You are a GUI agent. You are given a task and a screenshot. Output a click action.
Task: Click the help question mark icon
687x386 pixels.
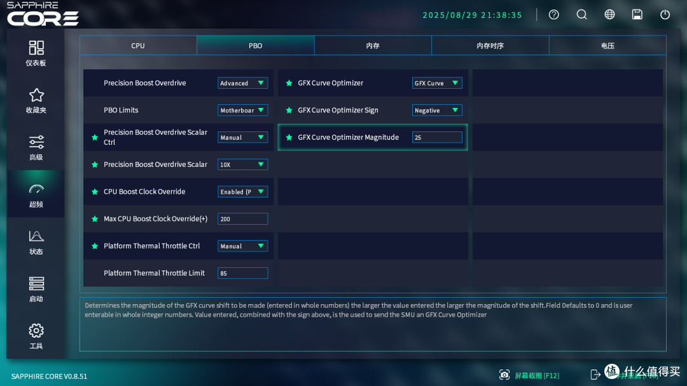[x=554, y=15]
